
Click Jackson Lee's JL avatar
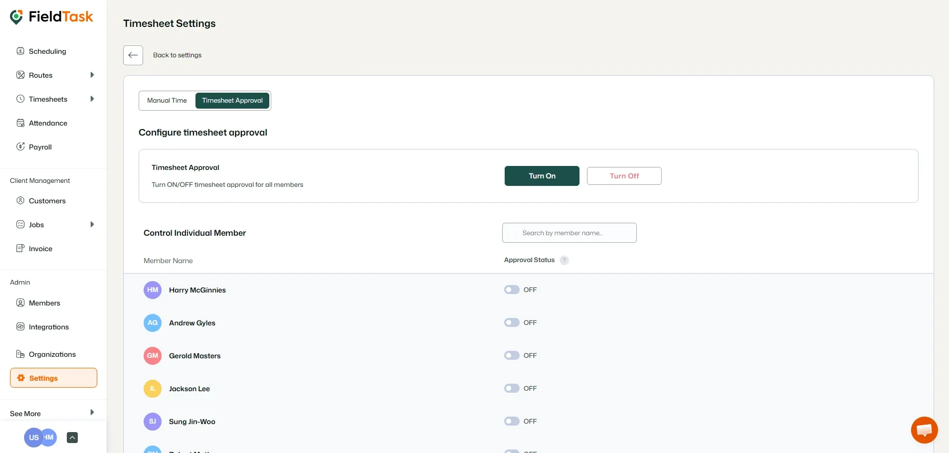coord(153,389)
